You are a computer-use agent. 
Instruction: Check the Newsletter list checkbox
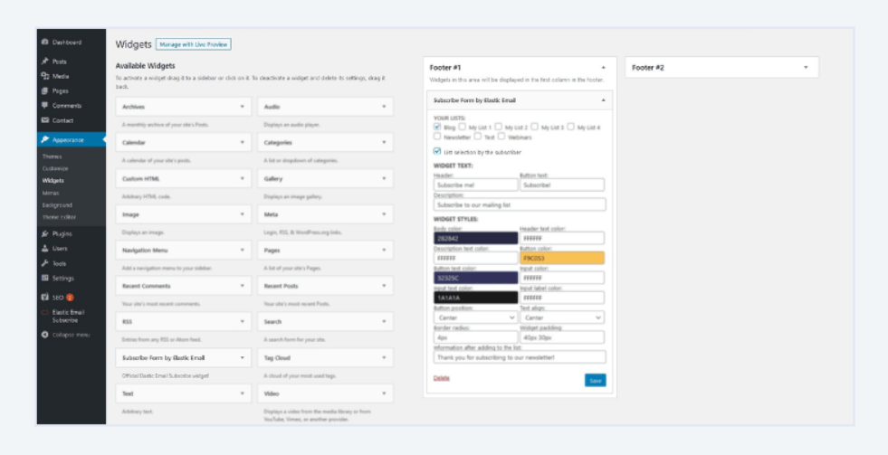click(437, 137)
